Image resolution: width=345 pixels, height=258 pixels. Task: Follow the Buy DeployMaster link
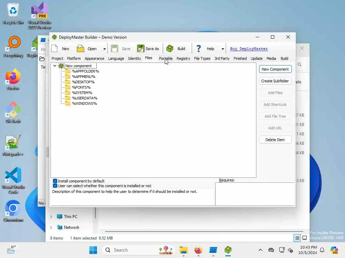(249, 49)
